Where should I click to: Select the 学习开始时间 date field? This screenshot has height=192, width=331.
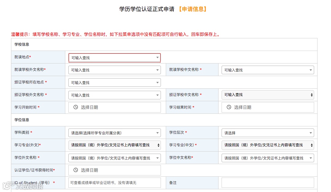pyautogui.click(x=114, y=107)
